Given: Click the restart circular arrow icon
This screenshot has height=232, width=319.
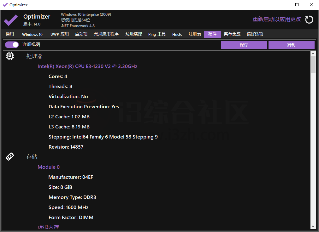Looking at the screenshot, I should (309, 20).
